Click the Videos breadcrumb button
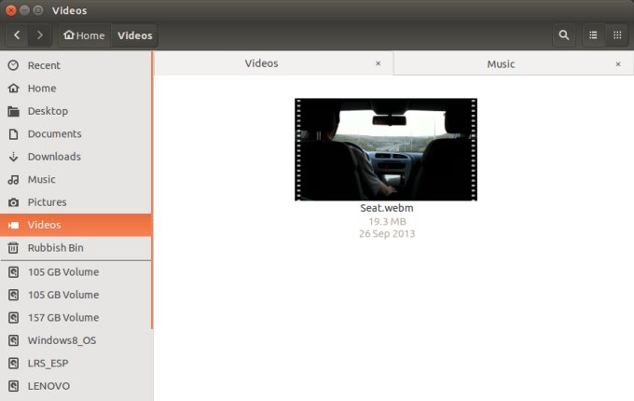 tap(134, 35)
